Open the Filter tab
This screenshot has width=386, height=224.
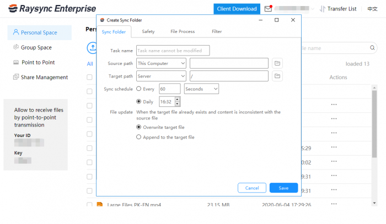tap(217, 31)
